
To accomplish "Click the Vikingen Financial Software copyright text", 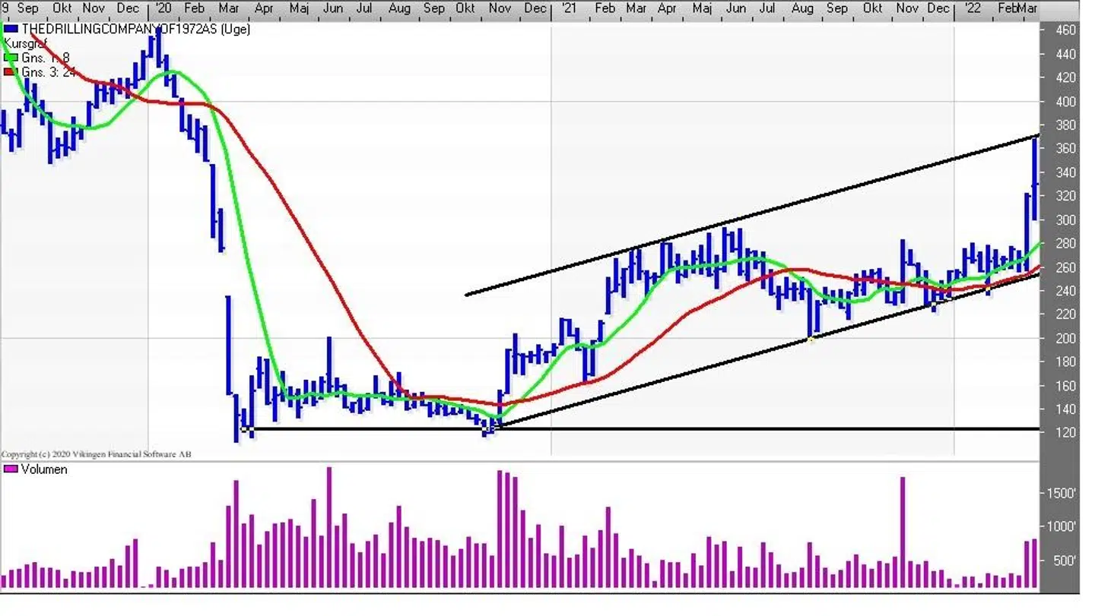I will pyautogui.click(x=97, y=454).
